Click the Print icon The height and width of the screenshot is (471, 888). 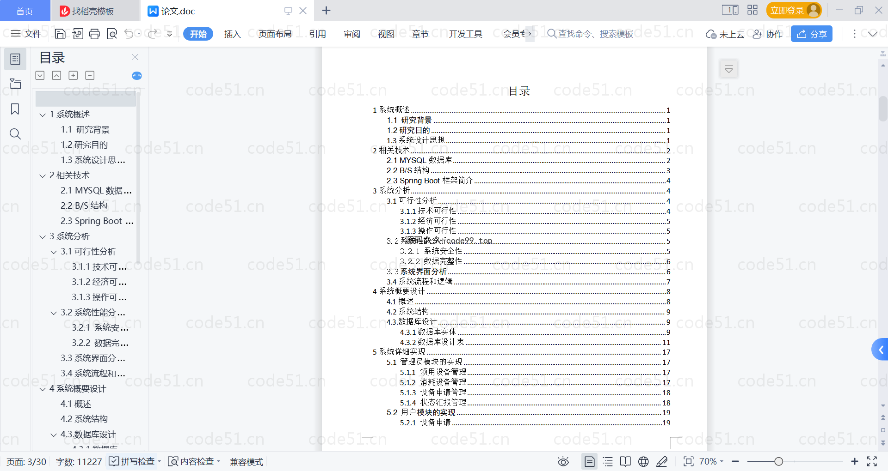(x=94, y=34)
